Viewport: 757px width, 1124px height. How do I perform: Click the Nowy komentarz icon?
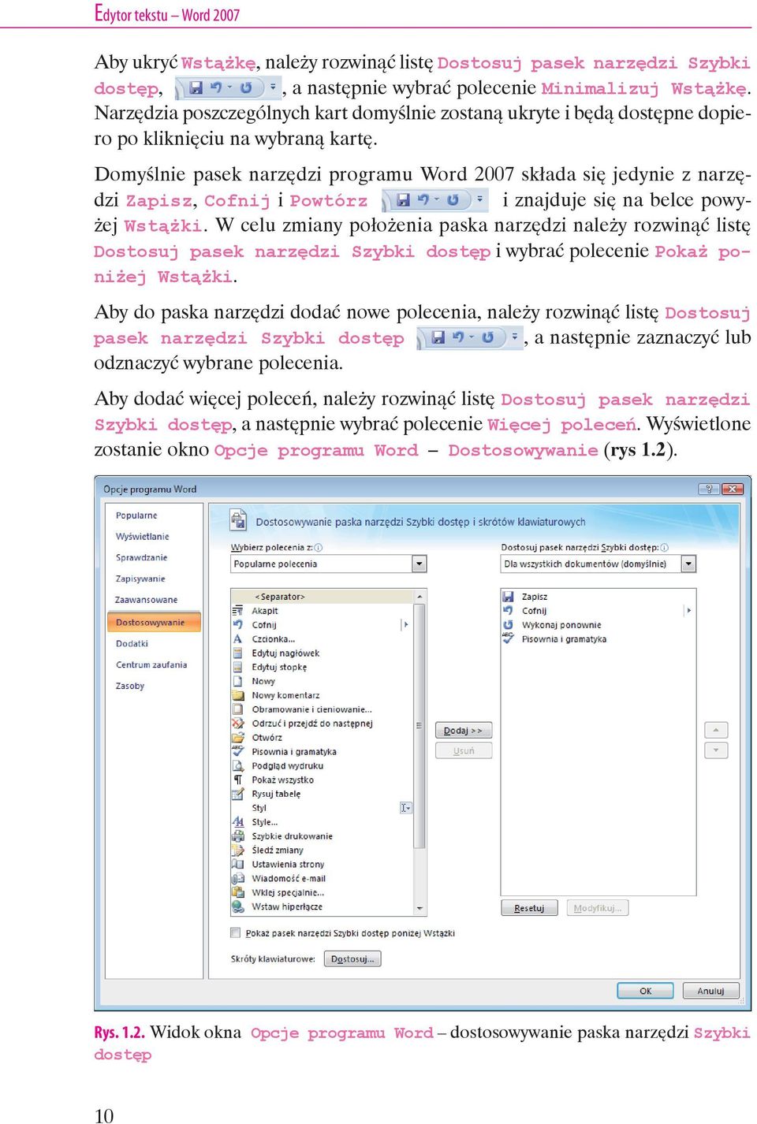[237, 695]
